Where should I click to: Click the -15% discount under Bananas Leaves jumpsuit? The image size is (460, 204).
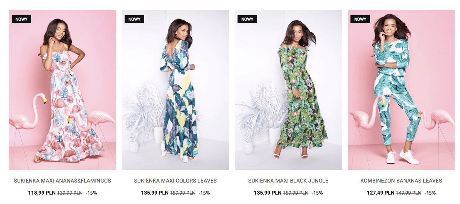(x=430, y=193)
